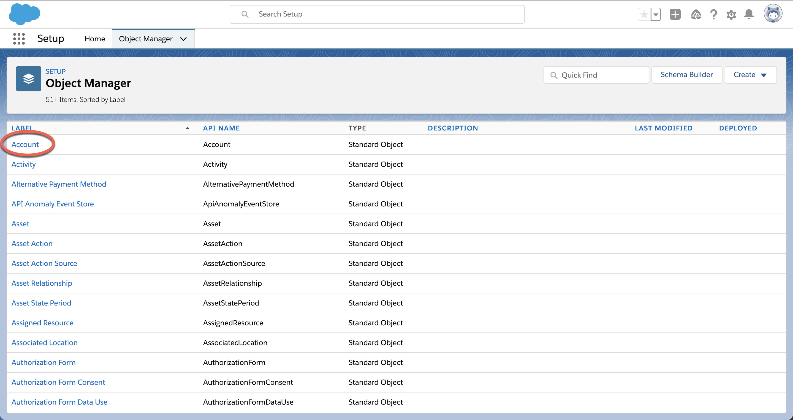Open the App Launcher dots grid

point(19,39)
